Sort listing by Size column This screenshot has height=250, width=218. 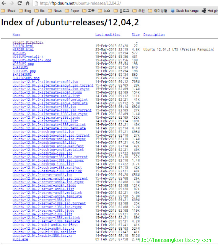136,34
